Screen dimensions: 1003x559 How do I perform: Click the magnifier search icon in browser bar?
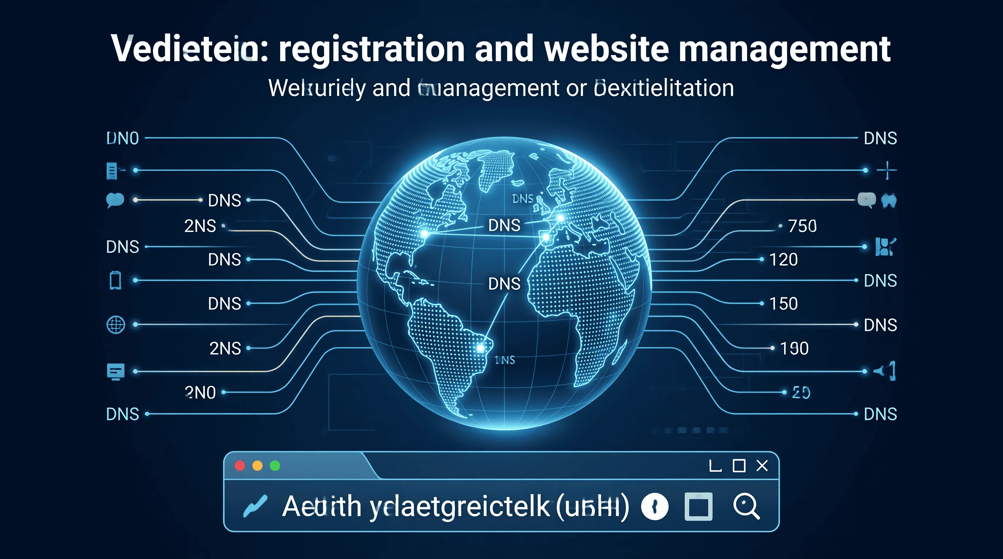pos(746,506)
